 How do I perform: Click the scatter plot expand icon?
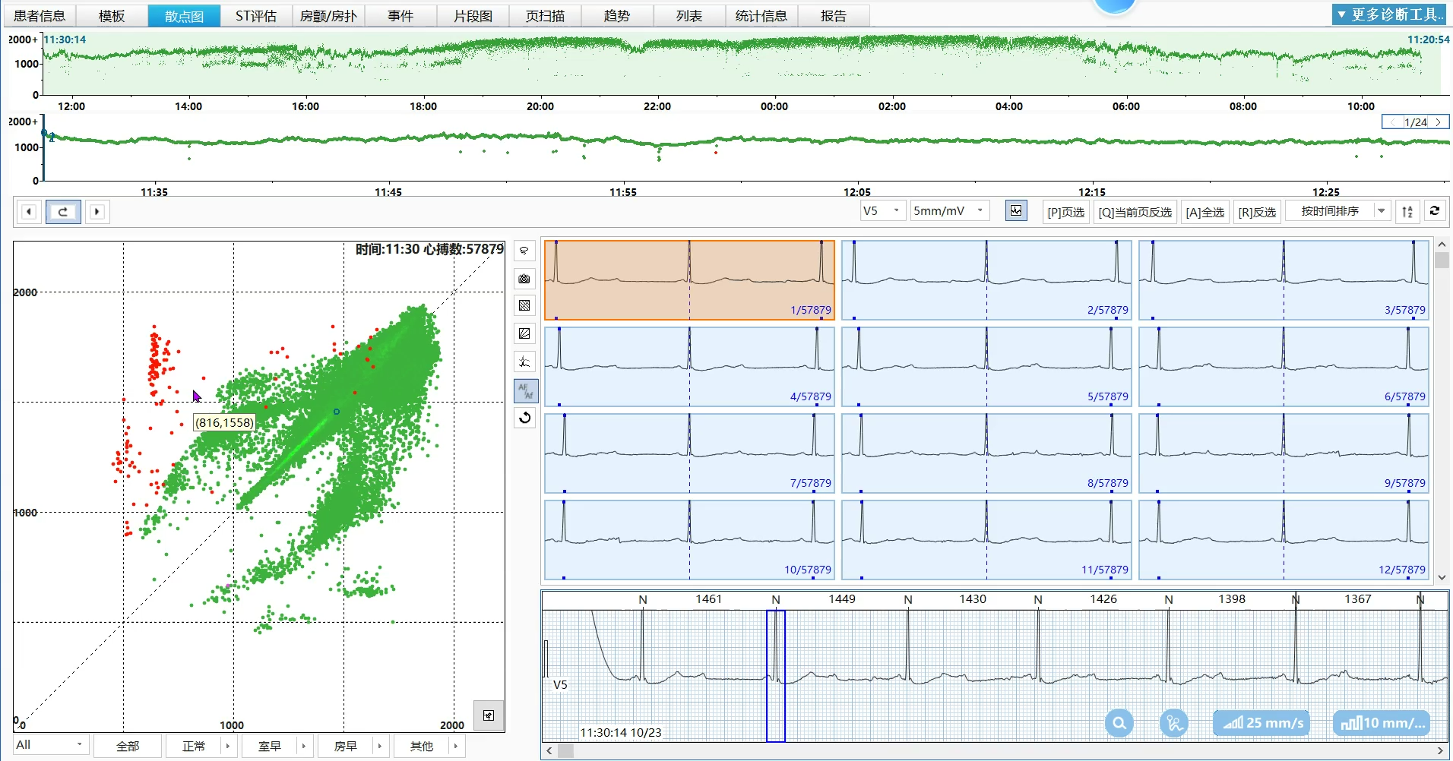[x=489, y=715]
